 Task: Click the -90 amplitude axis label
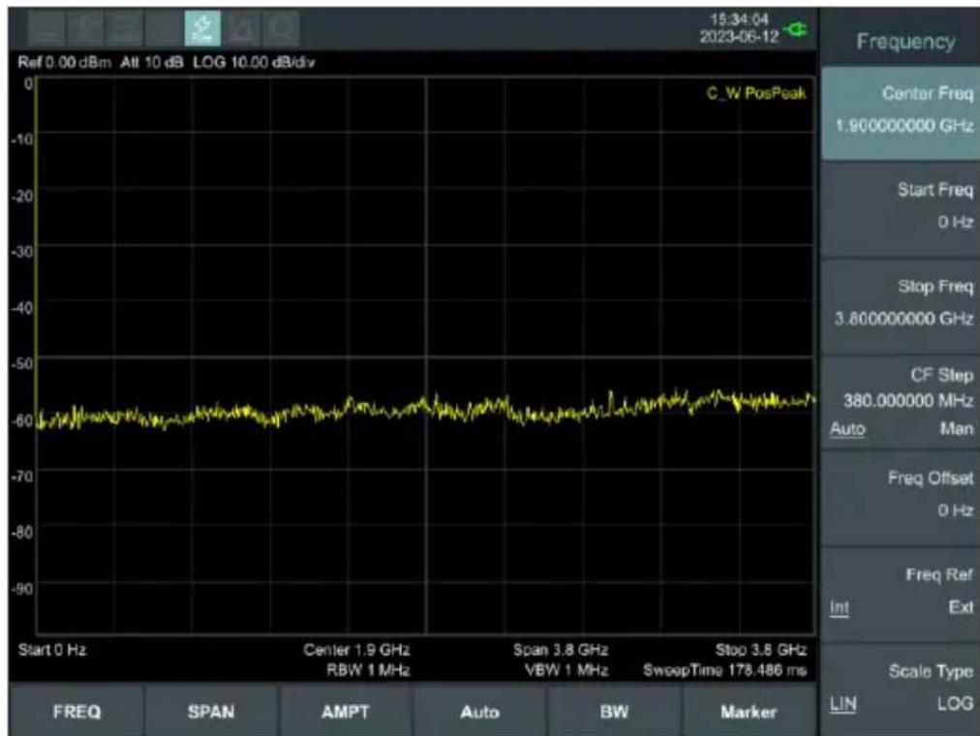point(22,589)
